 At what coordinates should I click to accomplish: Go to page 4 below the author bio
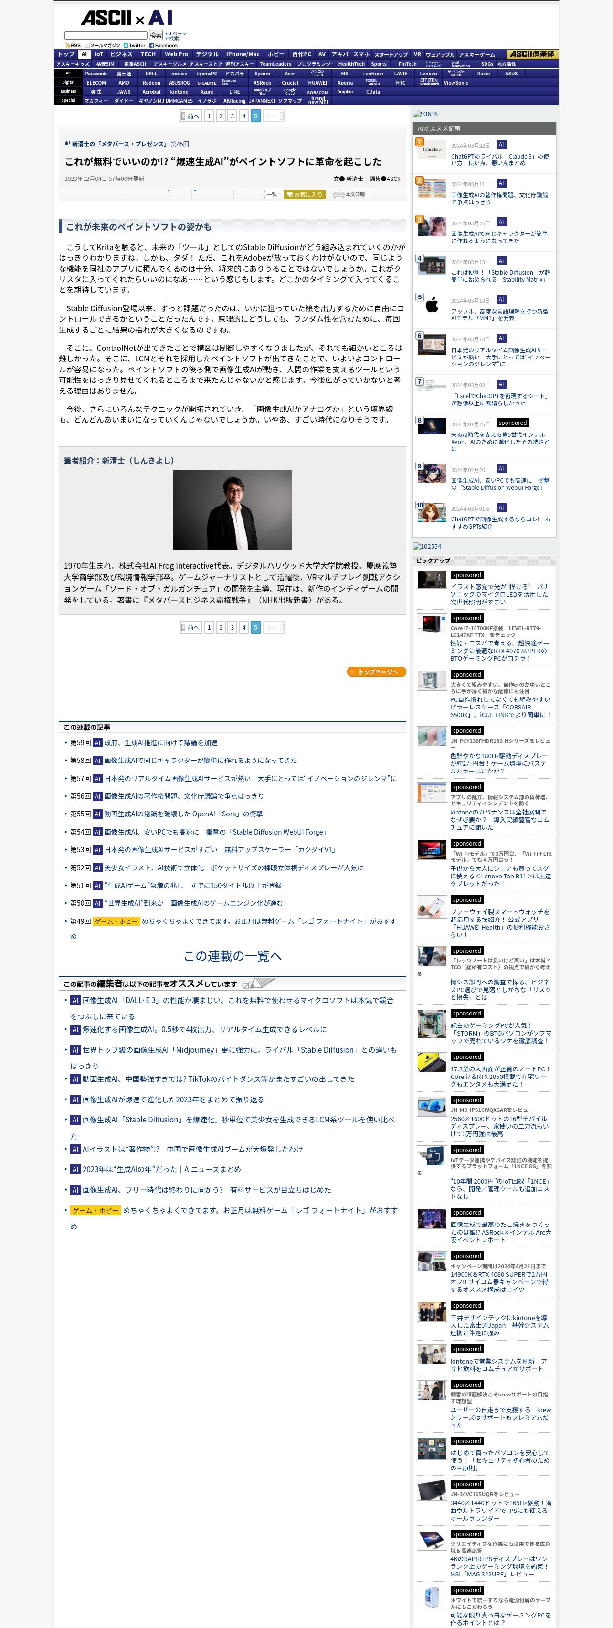pos(244,627)
